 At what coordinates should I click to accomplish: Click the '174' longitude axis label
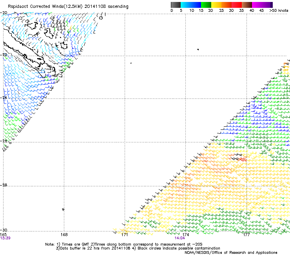pos(186,235)
